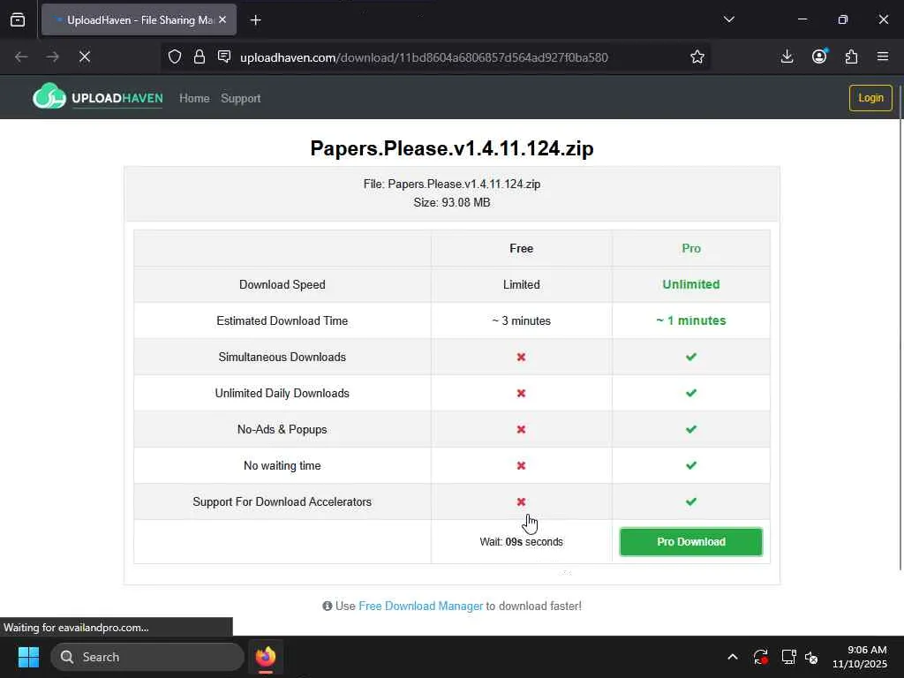Click the Unlimited Daily Downloads label
The height and width of the screenshot is (678, 904).
[282, 393]
